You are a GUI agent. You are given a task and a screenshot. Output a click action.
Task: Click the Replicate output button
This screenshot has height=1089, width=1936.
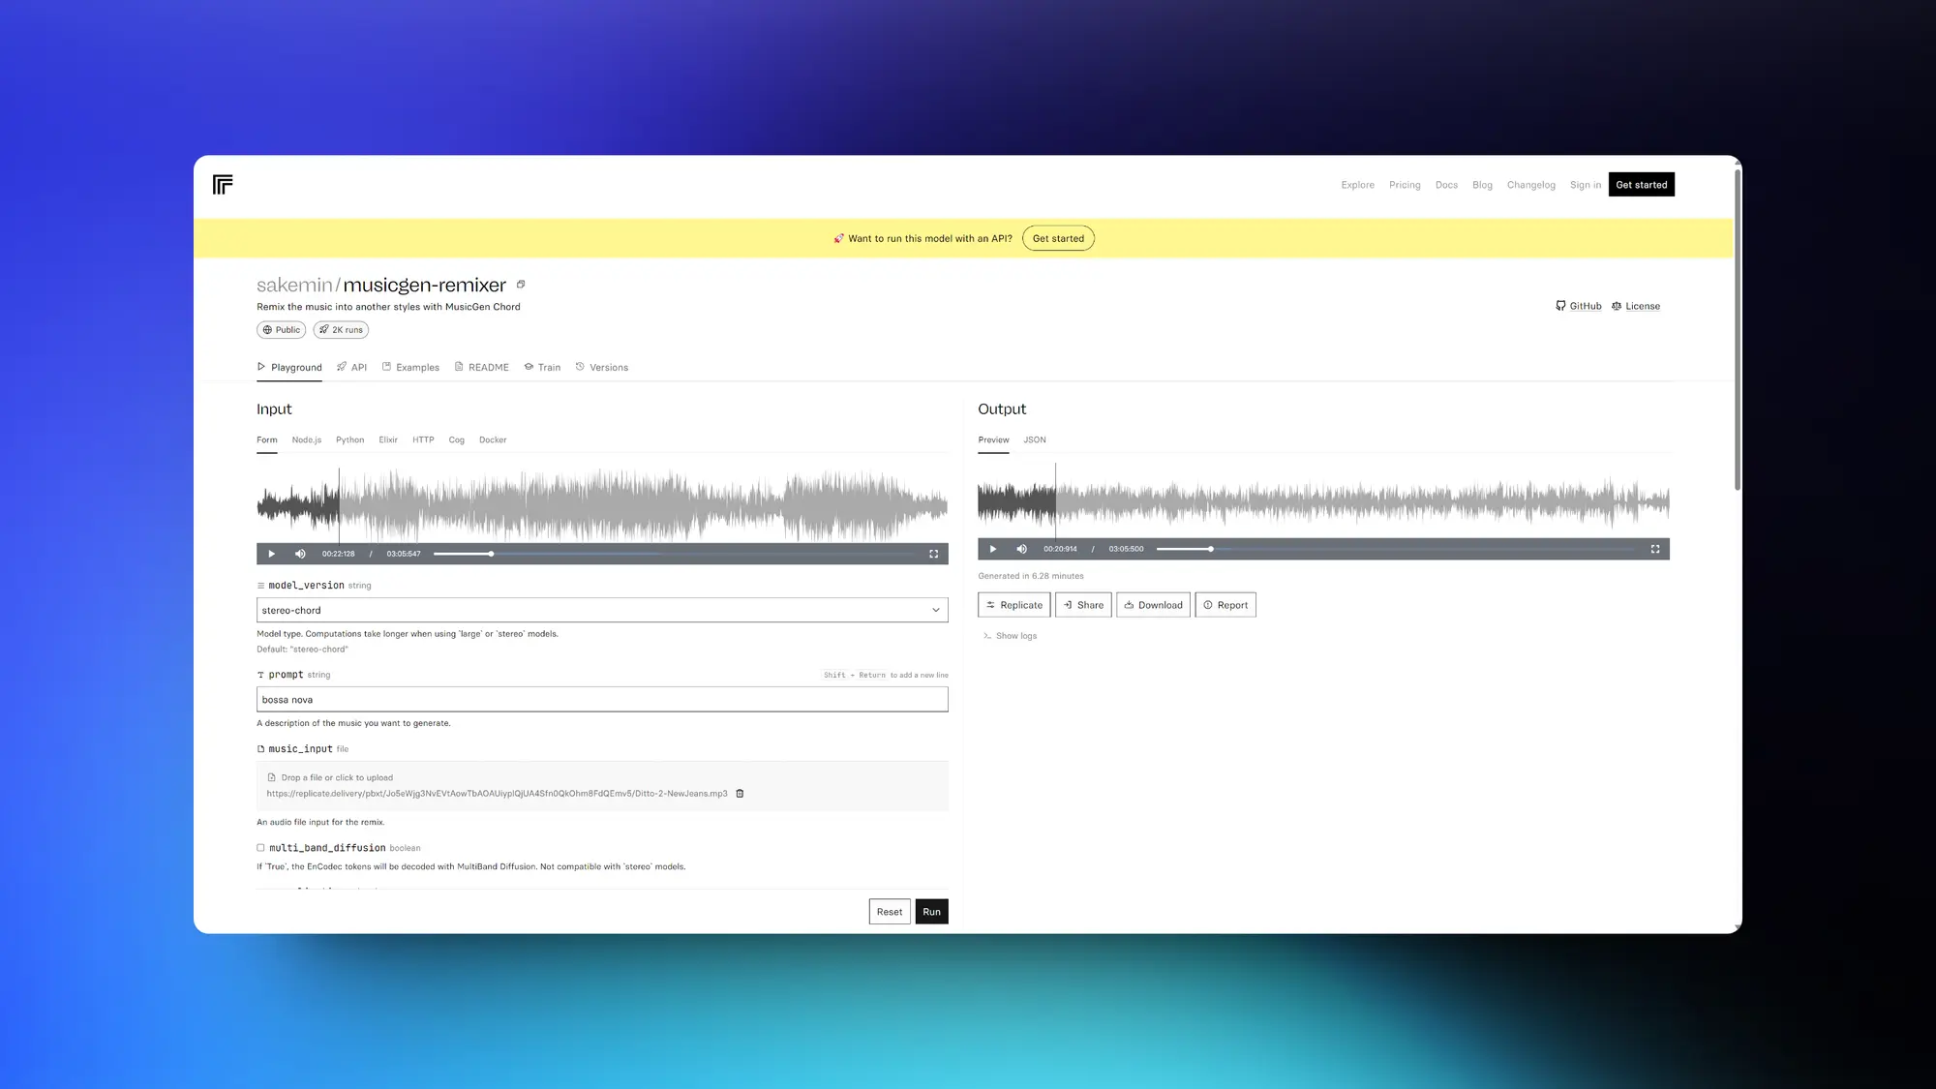pos(1014,605)
